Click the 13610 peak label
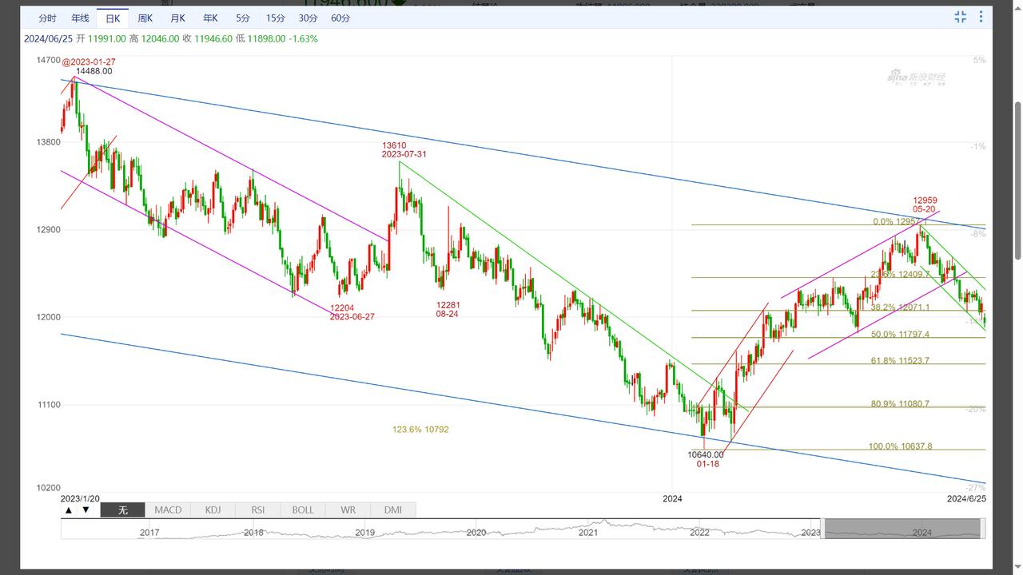The width and height of the screenshot is (1023, 575). [x=394, y=145]
